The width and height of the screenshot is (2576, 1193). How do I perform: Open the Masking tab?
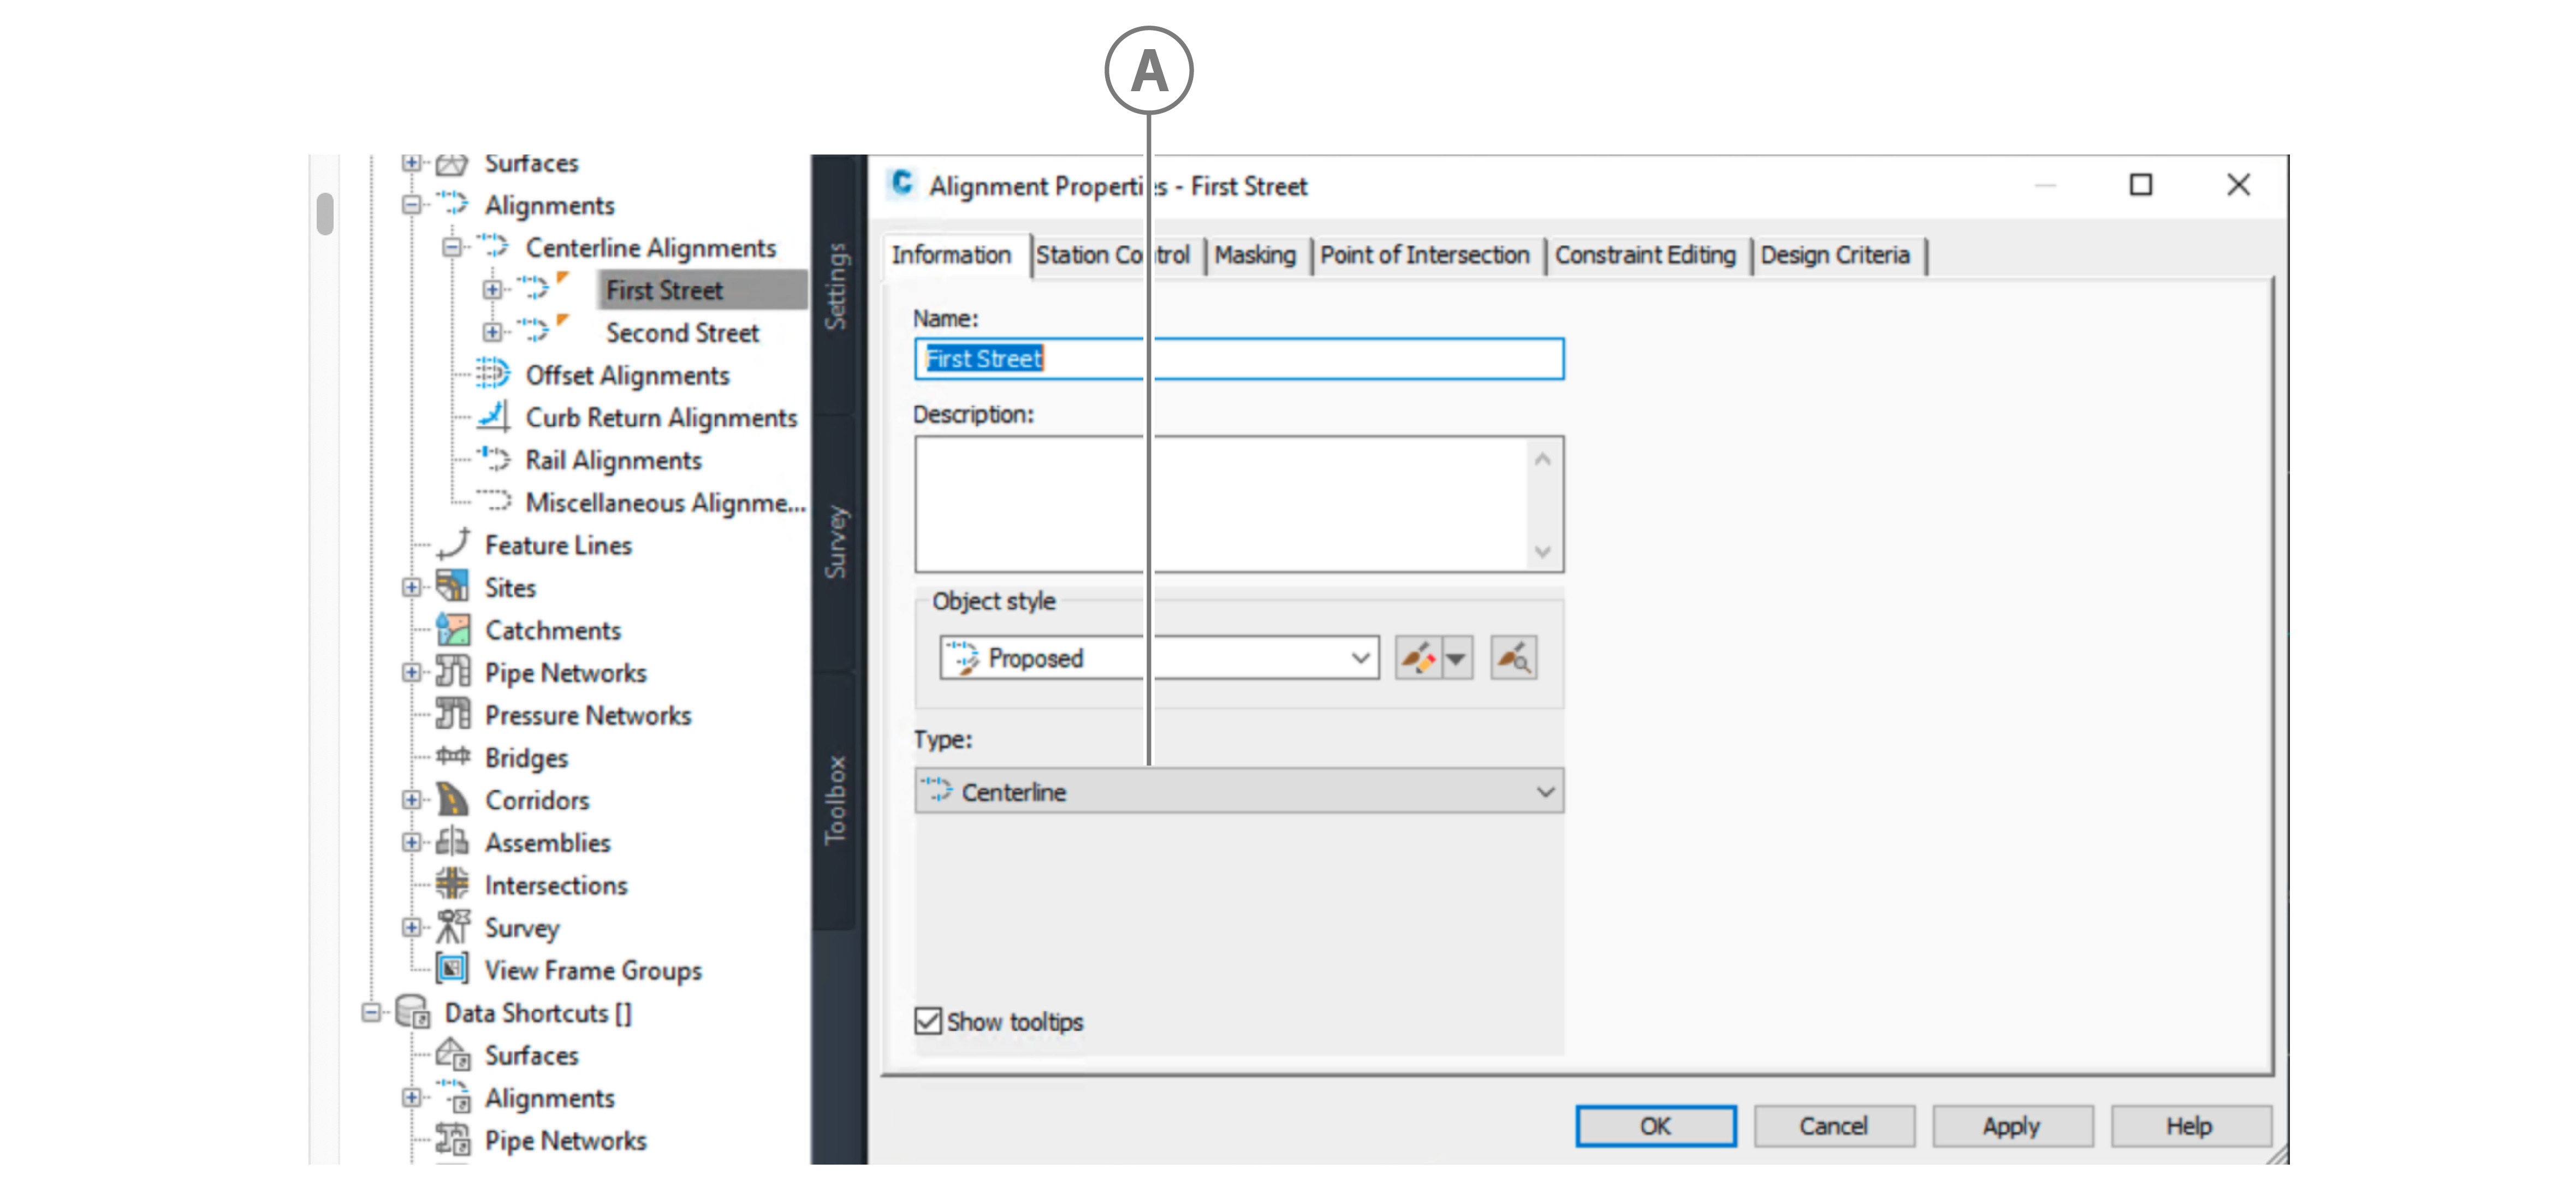coord(1254,255)
